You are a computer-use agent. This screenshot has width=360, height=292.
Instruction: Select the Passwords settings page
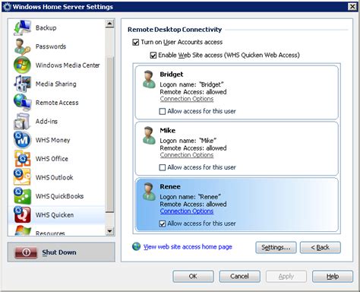pos(51,46)
